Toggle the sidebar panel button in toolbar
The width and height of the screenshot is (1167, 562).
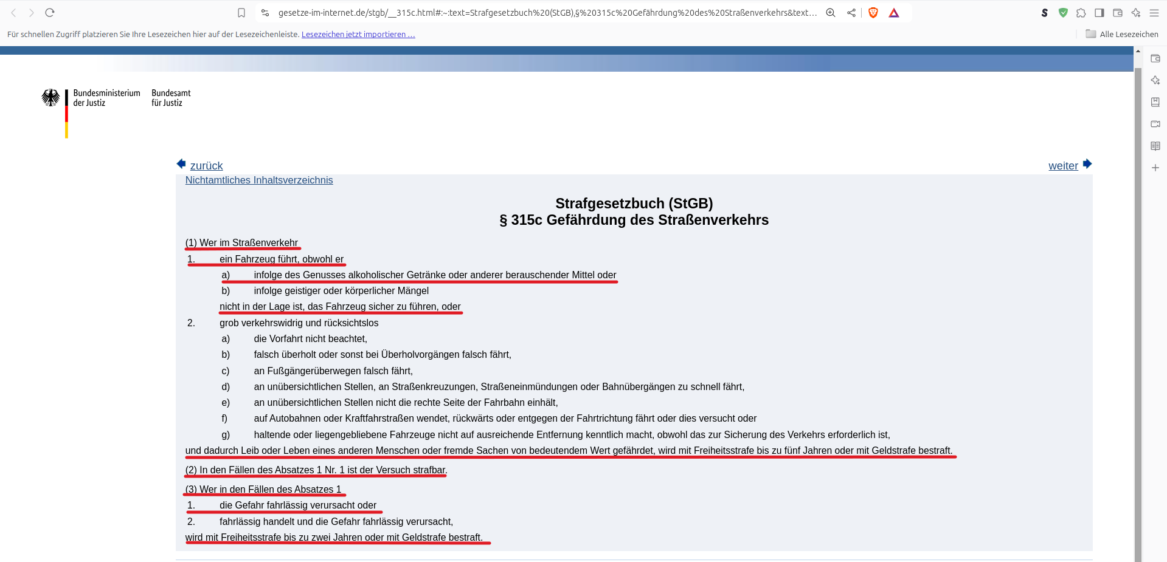[1099, 13]
